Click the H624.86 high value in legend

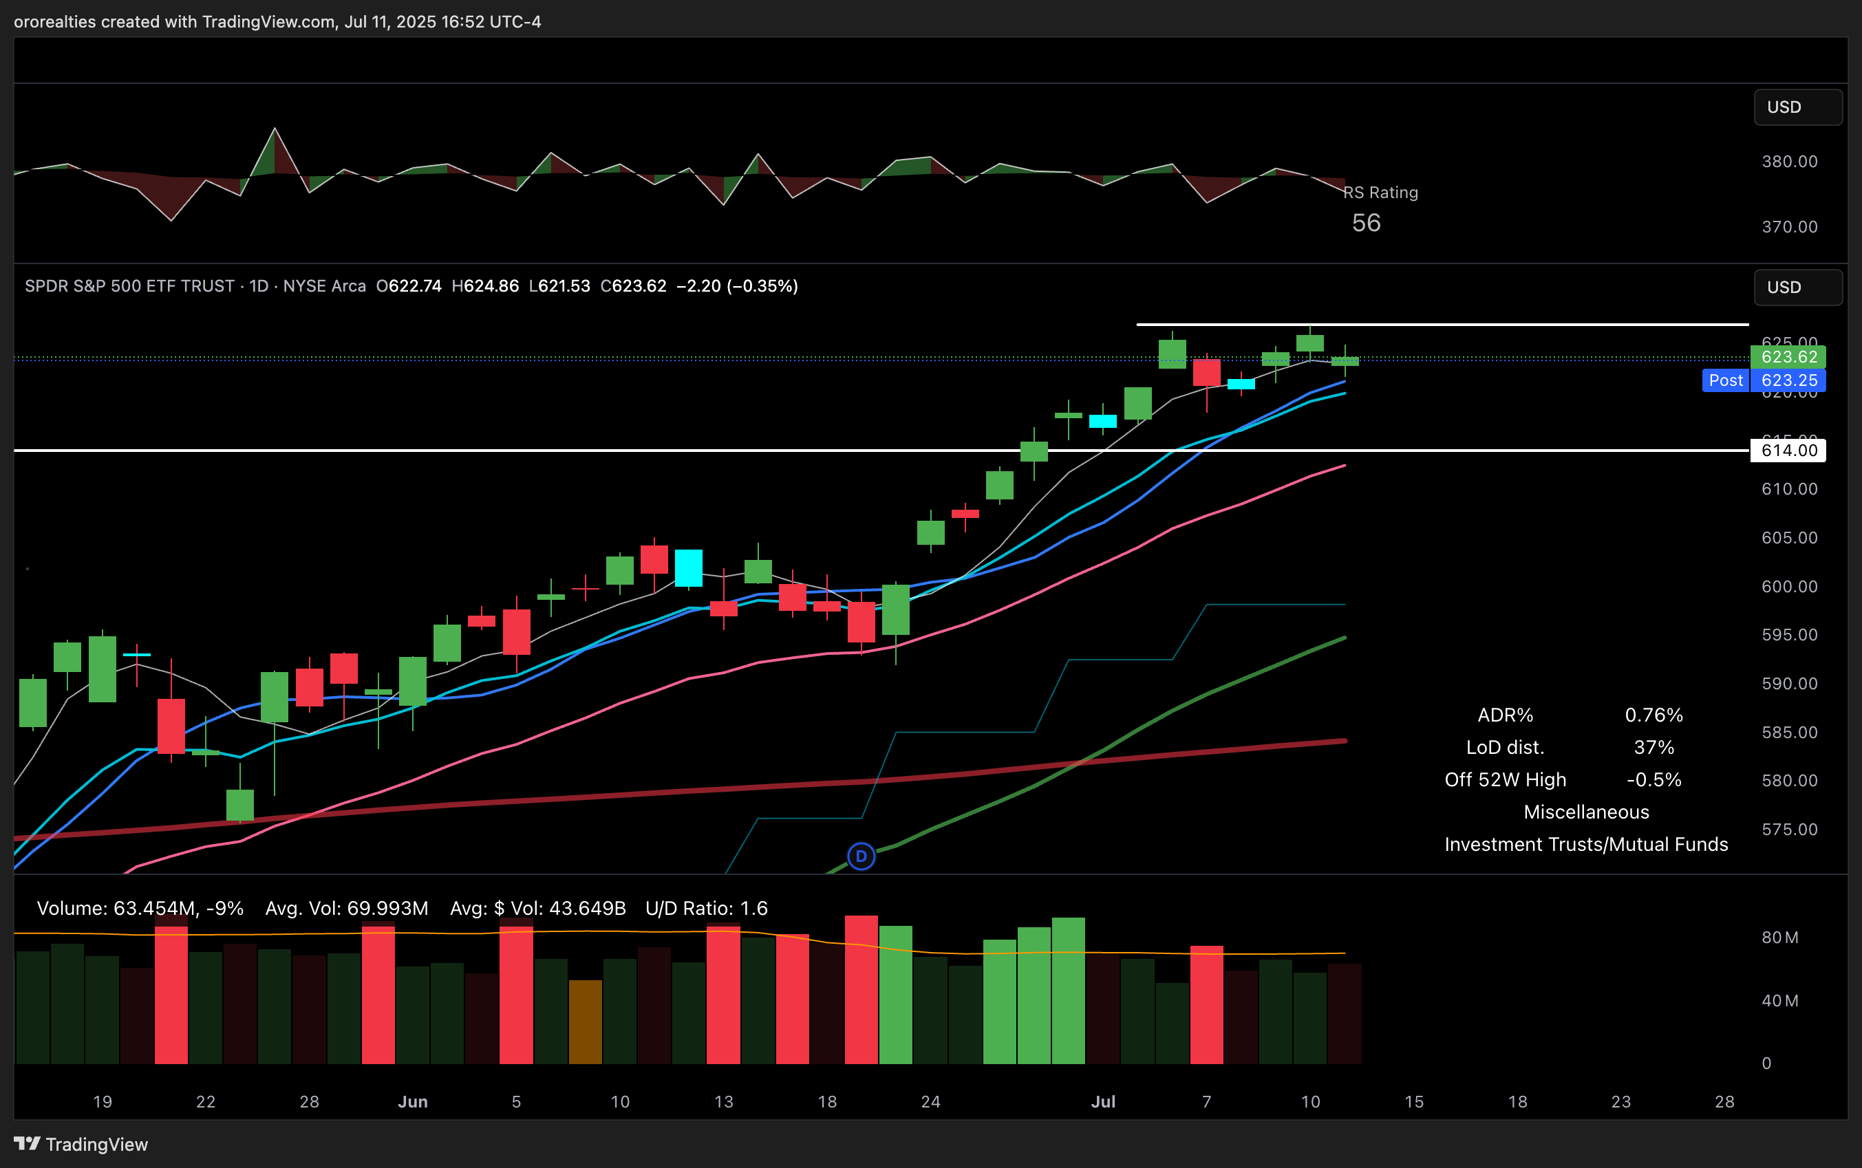click(x=484, y=286)
